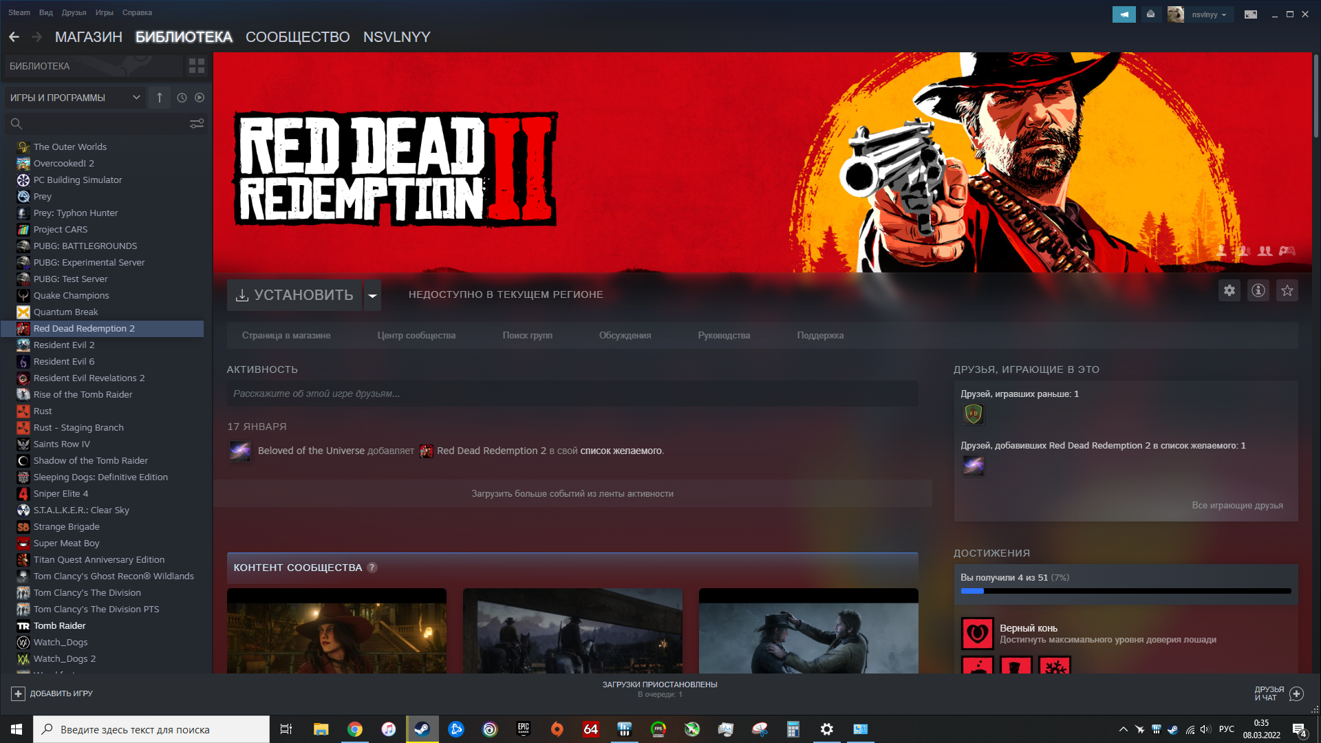
Task: Click the game info icon
Action: (x=1258, y=291)
